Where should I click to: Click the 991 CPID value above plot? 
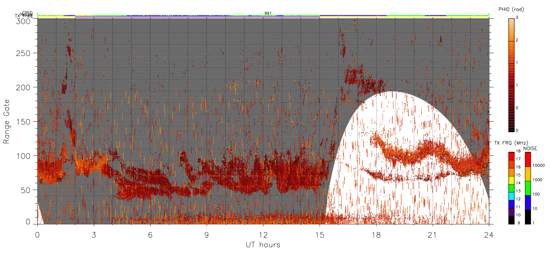coord(268,13)
